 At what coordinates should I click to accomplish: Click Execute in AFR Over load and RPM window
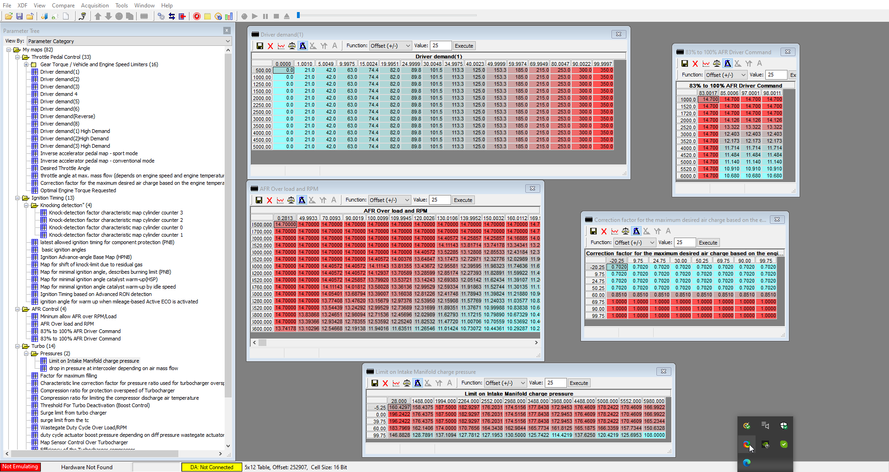click(463, 200)
